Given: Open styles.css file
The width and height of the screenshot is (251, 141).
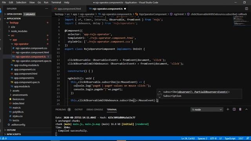Looking at the screenshot, I should 17,116.
